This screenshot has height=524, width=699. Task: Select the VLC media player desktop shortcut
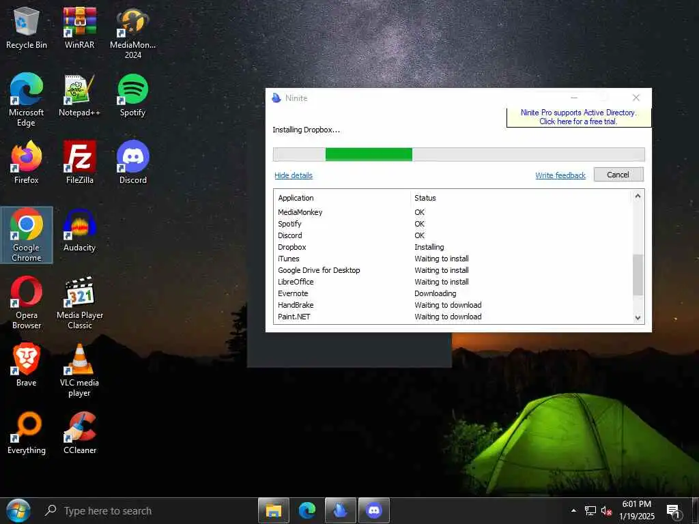(x=79, y=370)
